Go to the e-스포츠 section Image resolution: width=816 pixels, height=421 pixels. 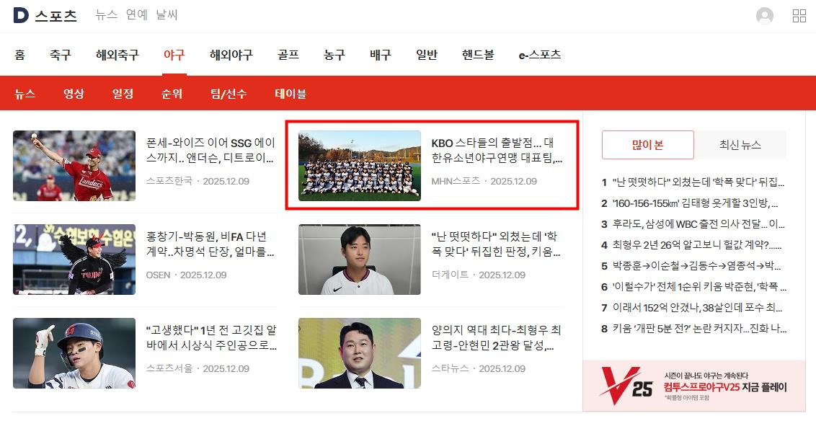click(x=540, y=55)
